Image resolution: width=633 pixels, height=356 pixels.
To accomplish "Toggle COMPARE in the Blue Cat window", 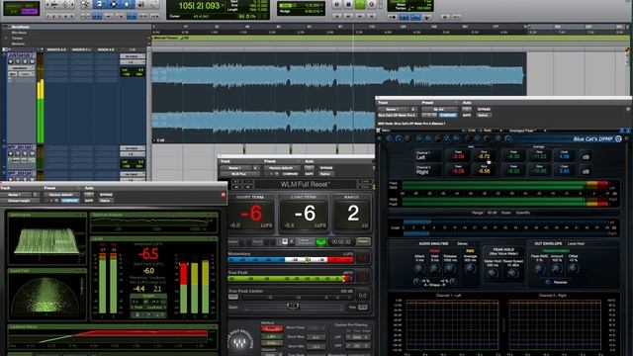I will coord(448,116).
